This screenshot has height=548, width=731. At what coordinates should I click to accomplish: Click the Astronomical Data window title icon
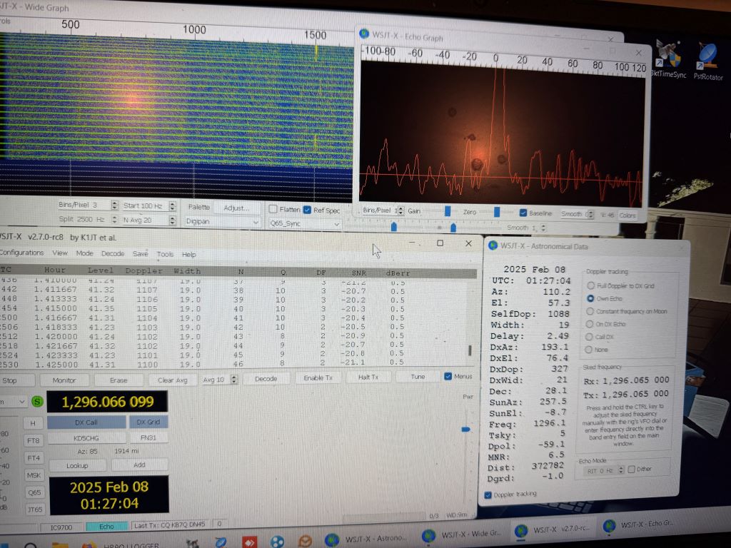(x=493, y=245)
